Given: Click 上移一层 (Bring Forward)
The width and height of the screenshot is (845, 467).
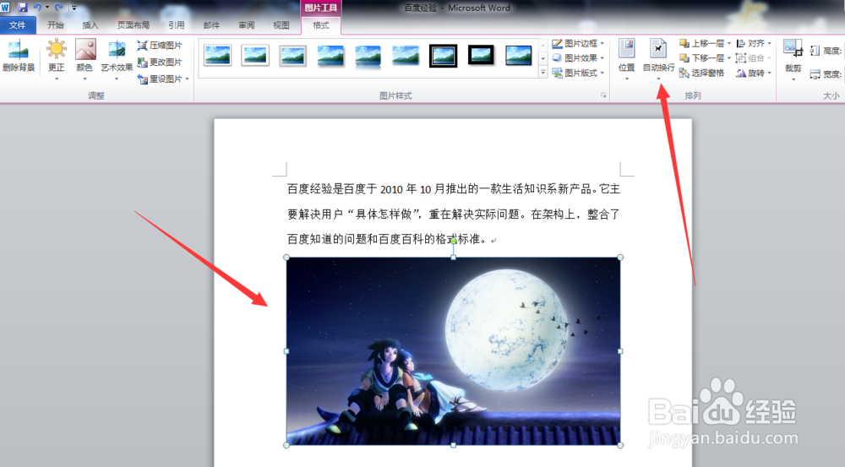Looking at the screenshot, I should coord(701,43).
